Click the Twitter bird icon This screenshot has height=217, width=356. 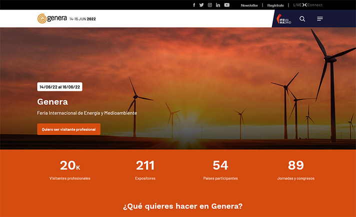(x=201, y=5)
